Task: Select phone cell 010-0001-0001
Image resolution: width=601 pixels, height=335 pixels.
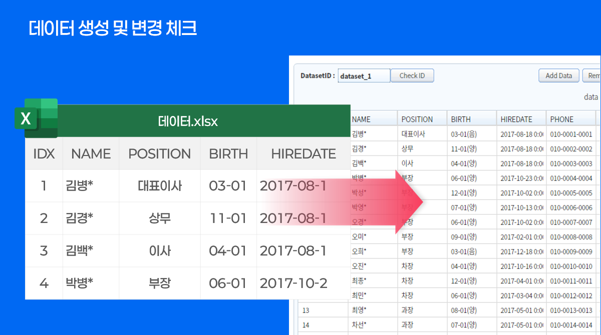Action: click(571, 134)
